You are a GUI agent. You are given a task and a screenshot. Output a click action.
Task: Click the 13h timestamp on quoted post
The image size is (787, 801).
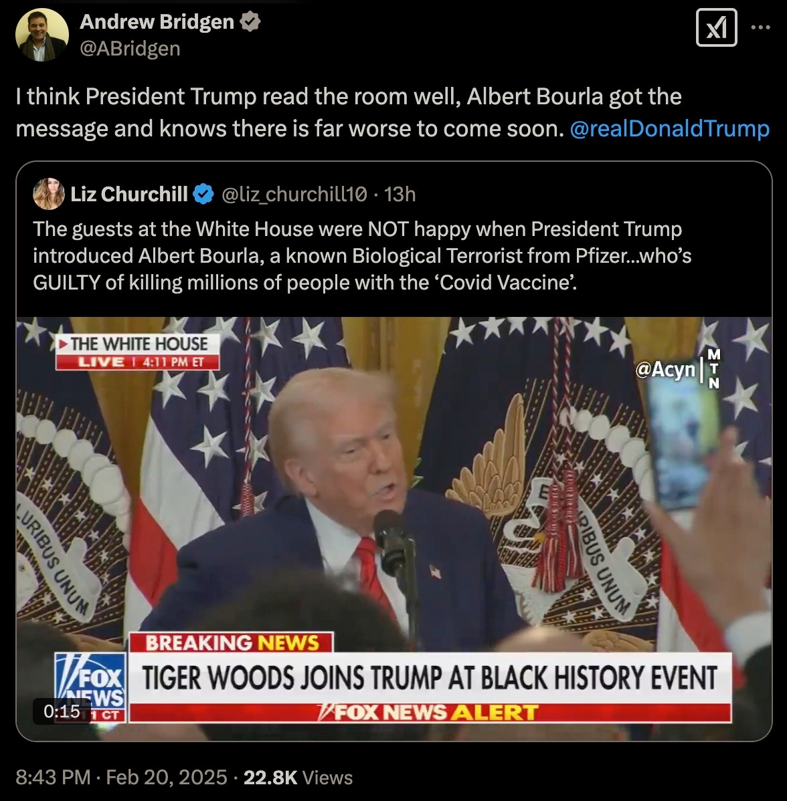(x=400, y=194)
